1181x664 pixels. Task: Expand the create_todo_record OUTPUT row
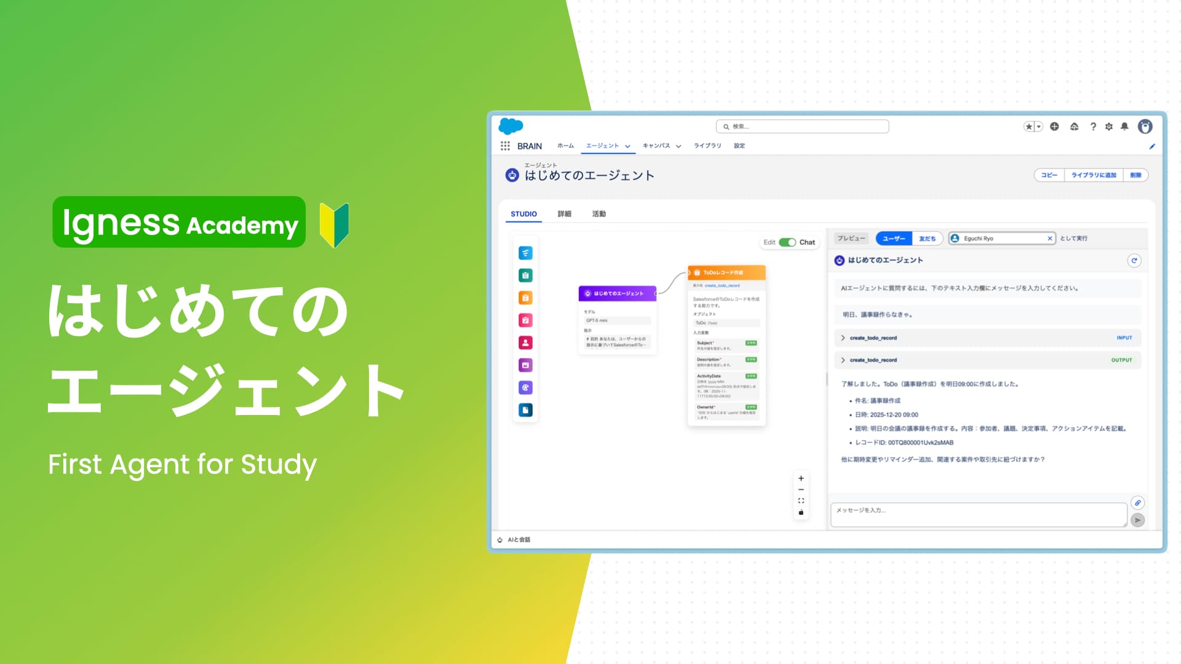point(843,360)
